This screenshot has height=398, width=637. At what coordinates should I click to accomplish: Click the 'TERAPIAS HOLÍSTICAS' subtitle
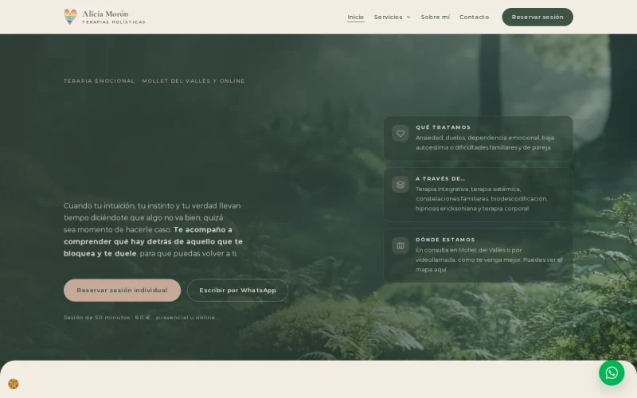click(x=114, y=22)
